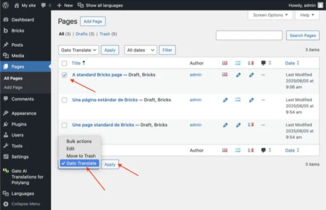Screen dimensions: 326x210
Task: Edit English translation of Une page standard row
Action: pos(225,125)
